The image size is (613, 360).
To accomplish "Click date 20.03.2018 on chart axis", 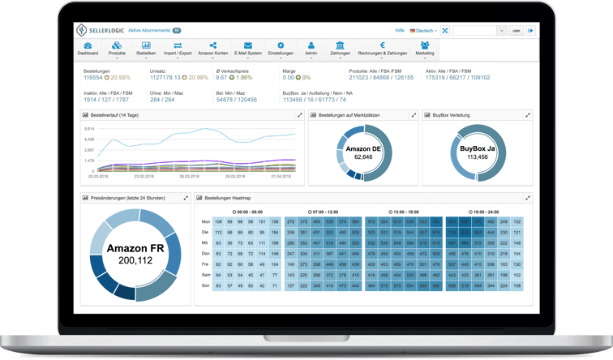I will [98, 176].
